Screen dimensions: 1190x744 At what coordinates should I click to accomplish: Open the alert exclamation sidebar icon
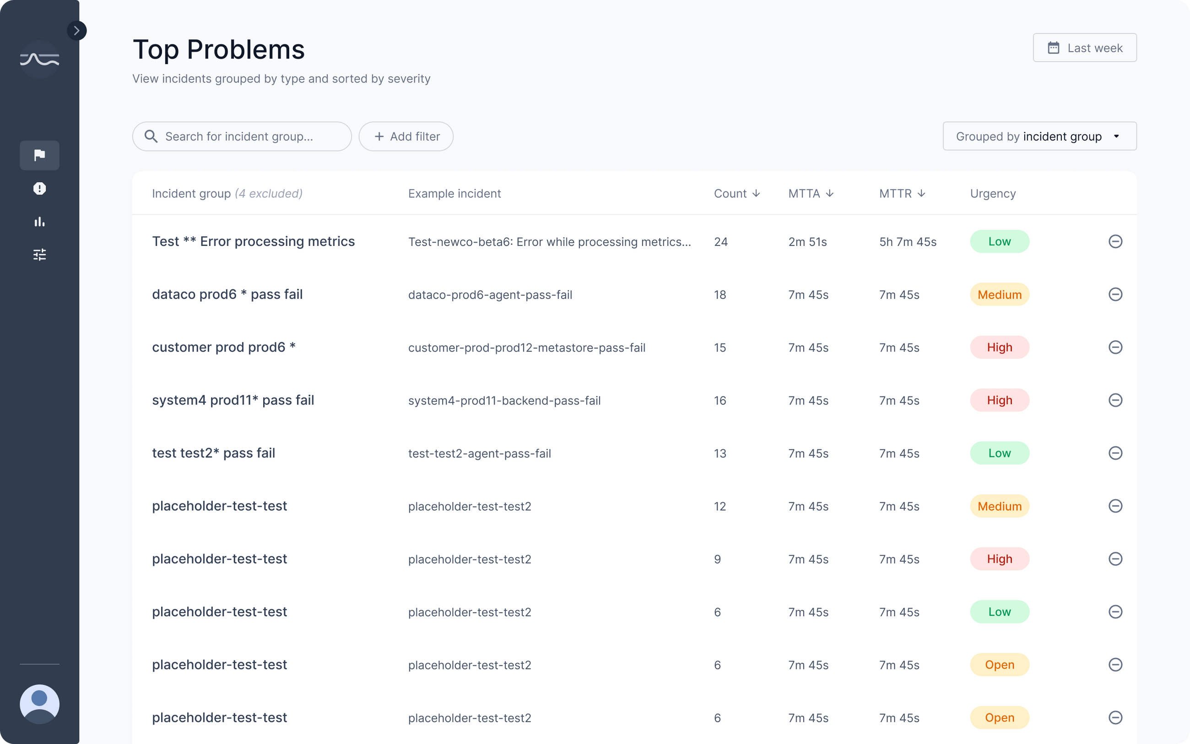coord(39,189)
